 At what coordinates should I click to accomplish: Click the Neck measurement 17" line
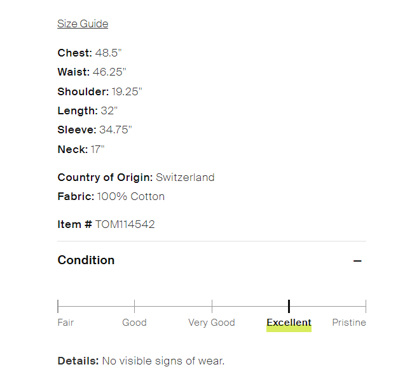click(x=81, y=149)
